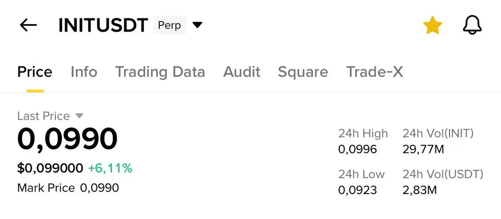501x219 pixels.
Task: Click the +6,11% change percentage
Action: [x=110, y=168]
